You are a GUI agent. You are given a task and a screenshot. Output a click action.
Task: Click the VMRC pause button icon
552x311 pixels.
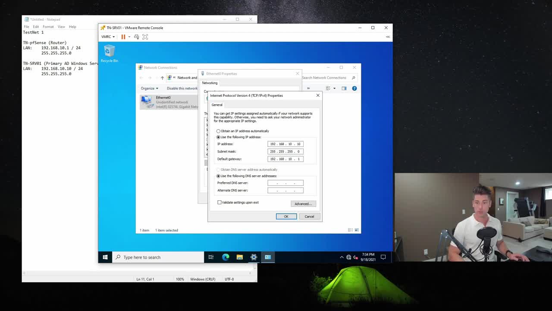[x=123, y=37]
